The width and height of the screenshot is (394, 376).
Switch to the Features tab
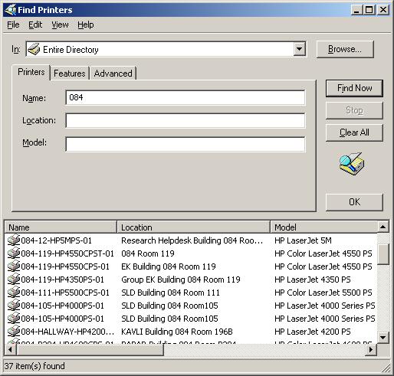69,74
